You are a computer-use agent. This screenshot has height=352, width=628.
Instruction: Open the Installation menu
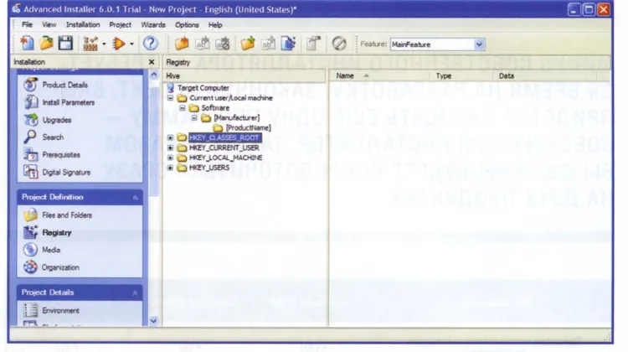tap(83, 25)
